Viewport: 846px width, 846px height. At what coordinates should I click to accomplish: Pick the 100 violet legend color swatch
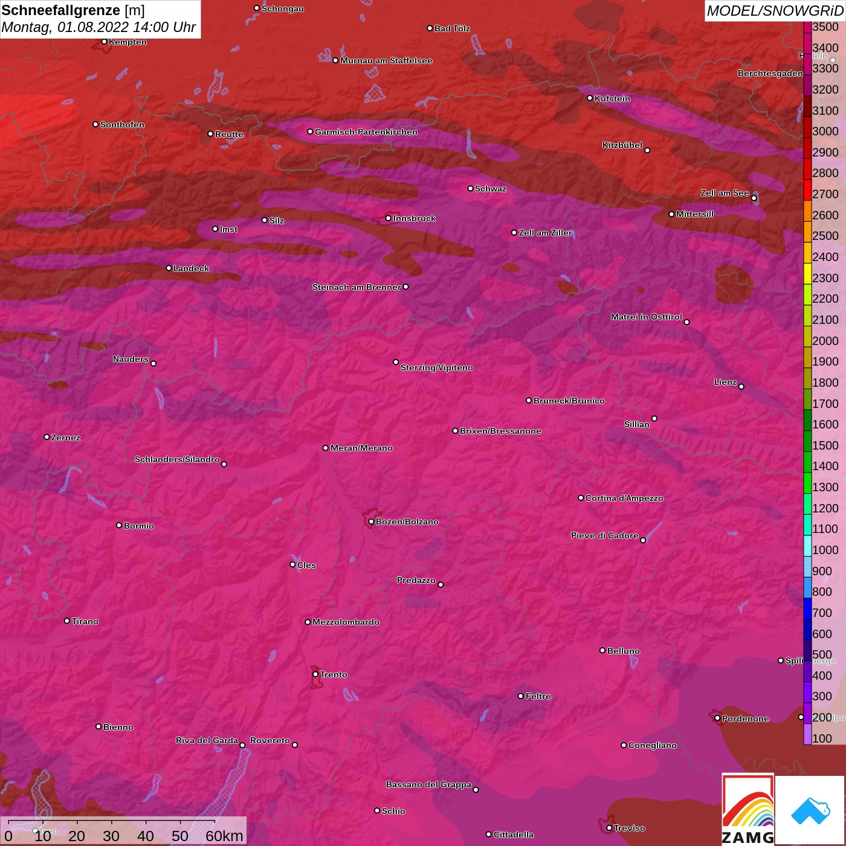[807, 734]
